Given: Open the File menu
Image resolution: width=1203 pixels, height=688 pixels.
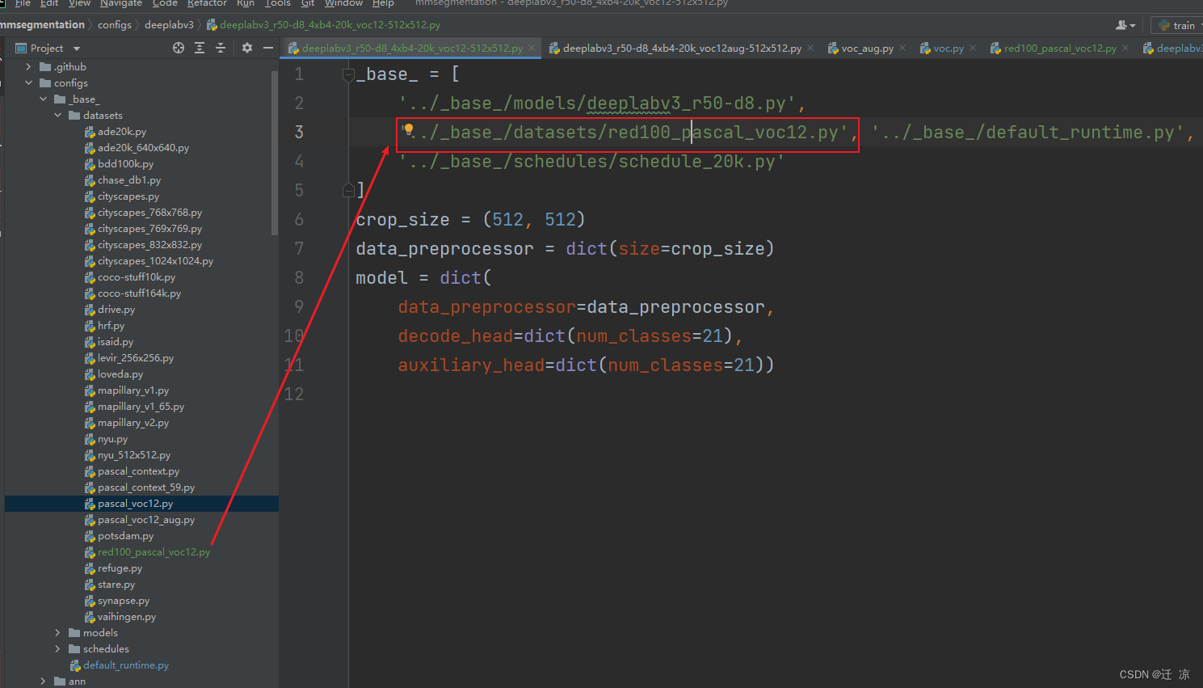Looking at the screenshot, I should pos(23,3).
